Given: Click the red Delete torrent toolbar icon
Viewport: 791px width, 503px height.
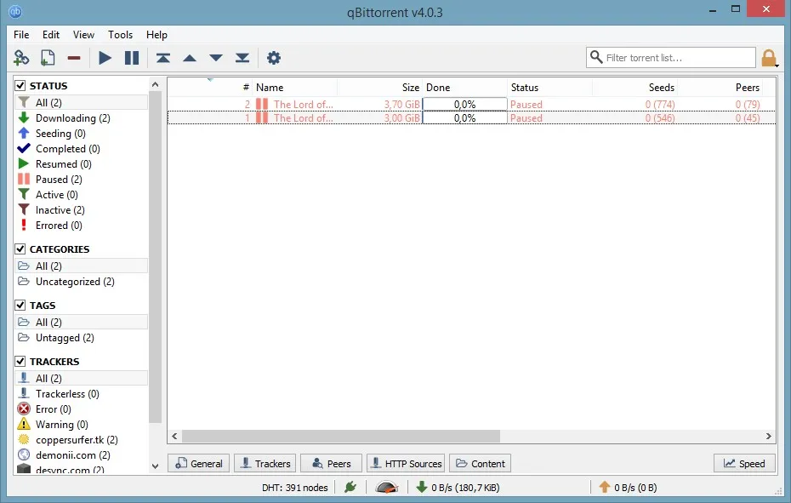Looking at the screenshot, I should (x=74, y=58).
